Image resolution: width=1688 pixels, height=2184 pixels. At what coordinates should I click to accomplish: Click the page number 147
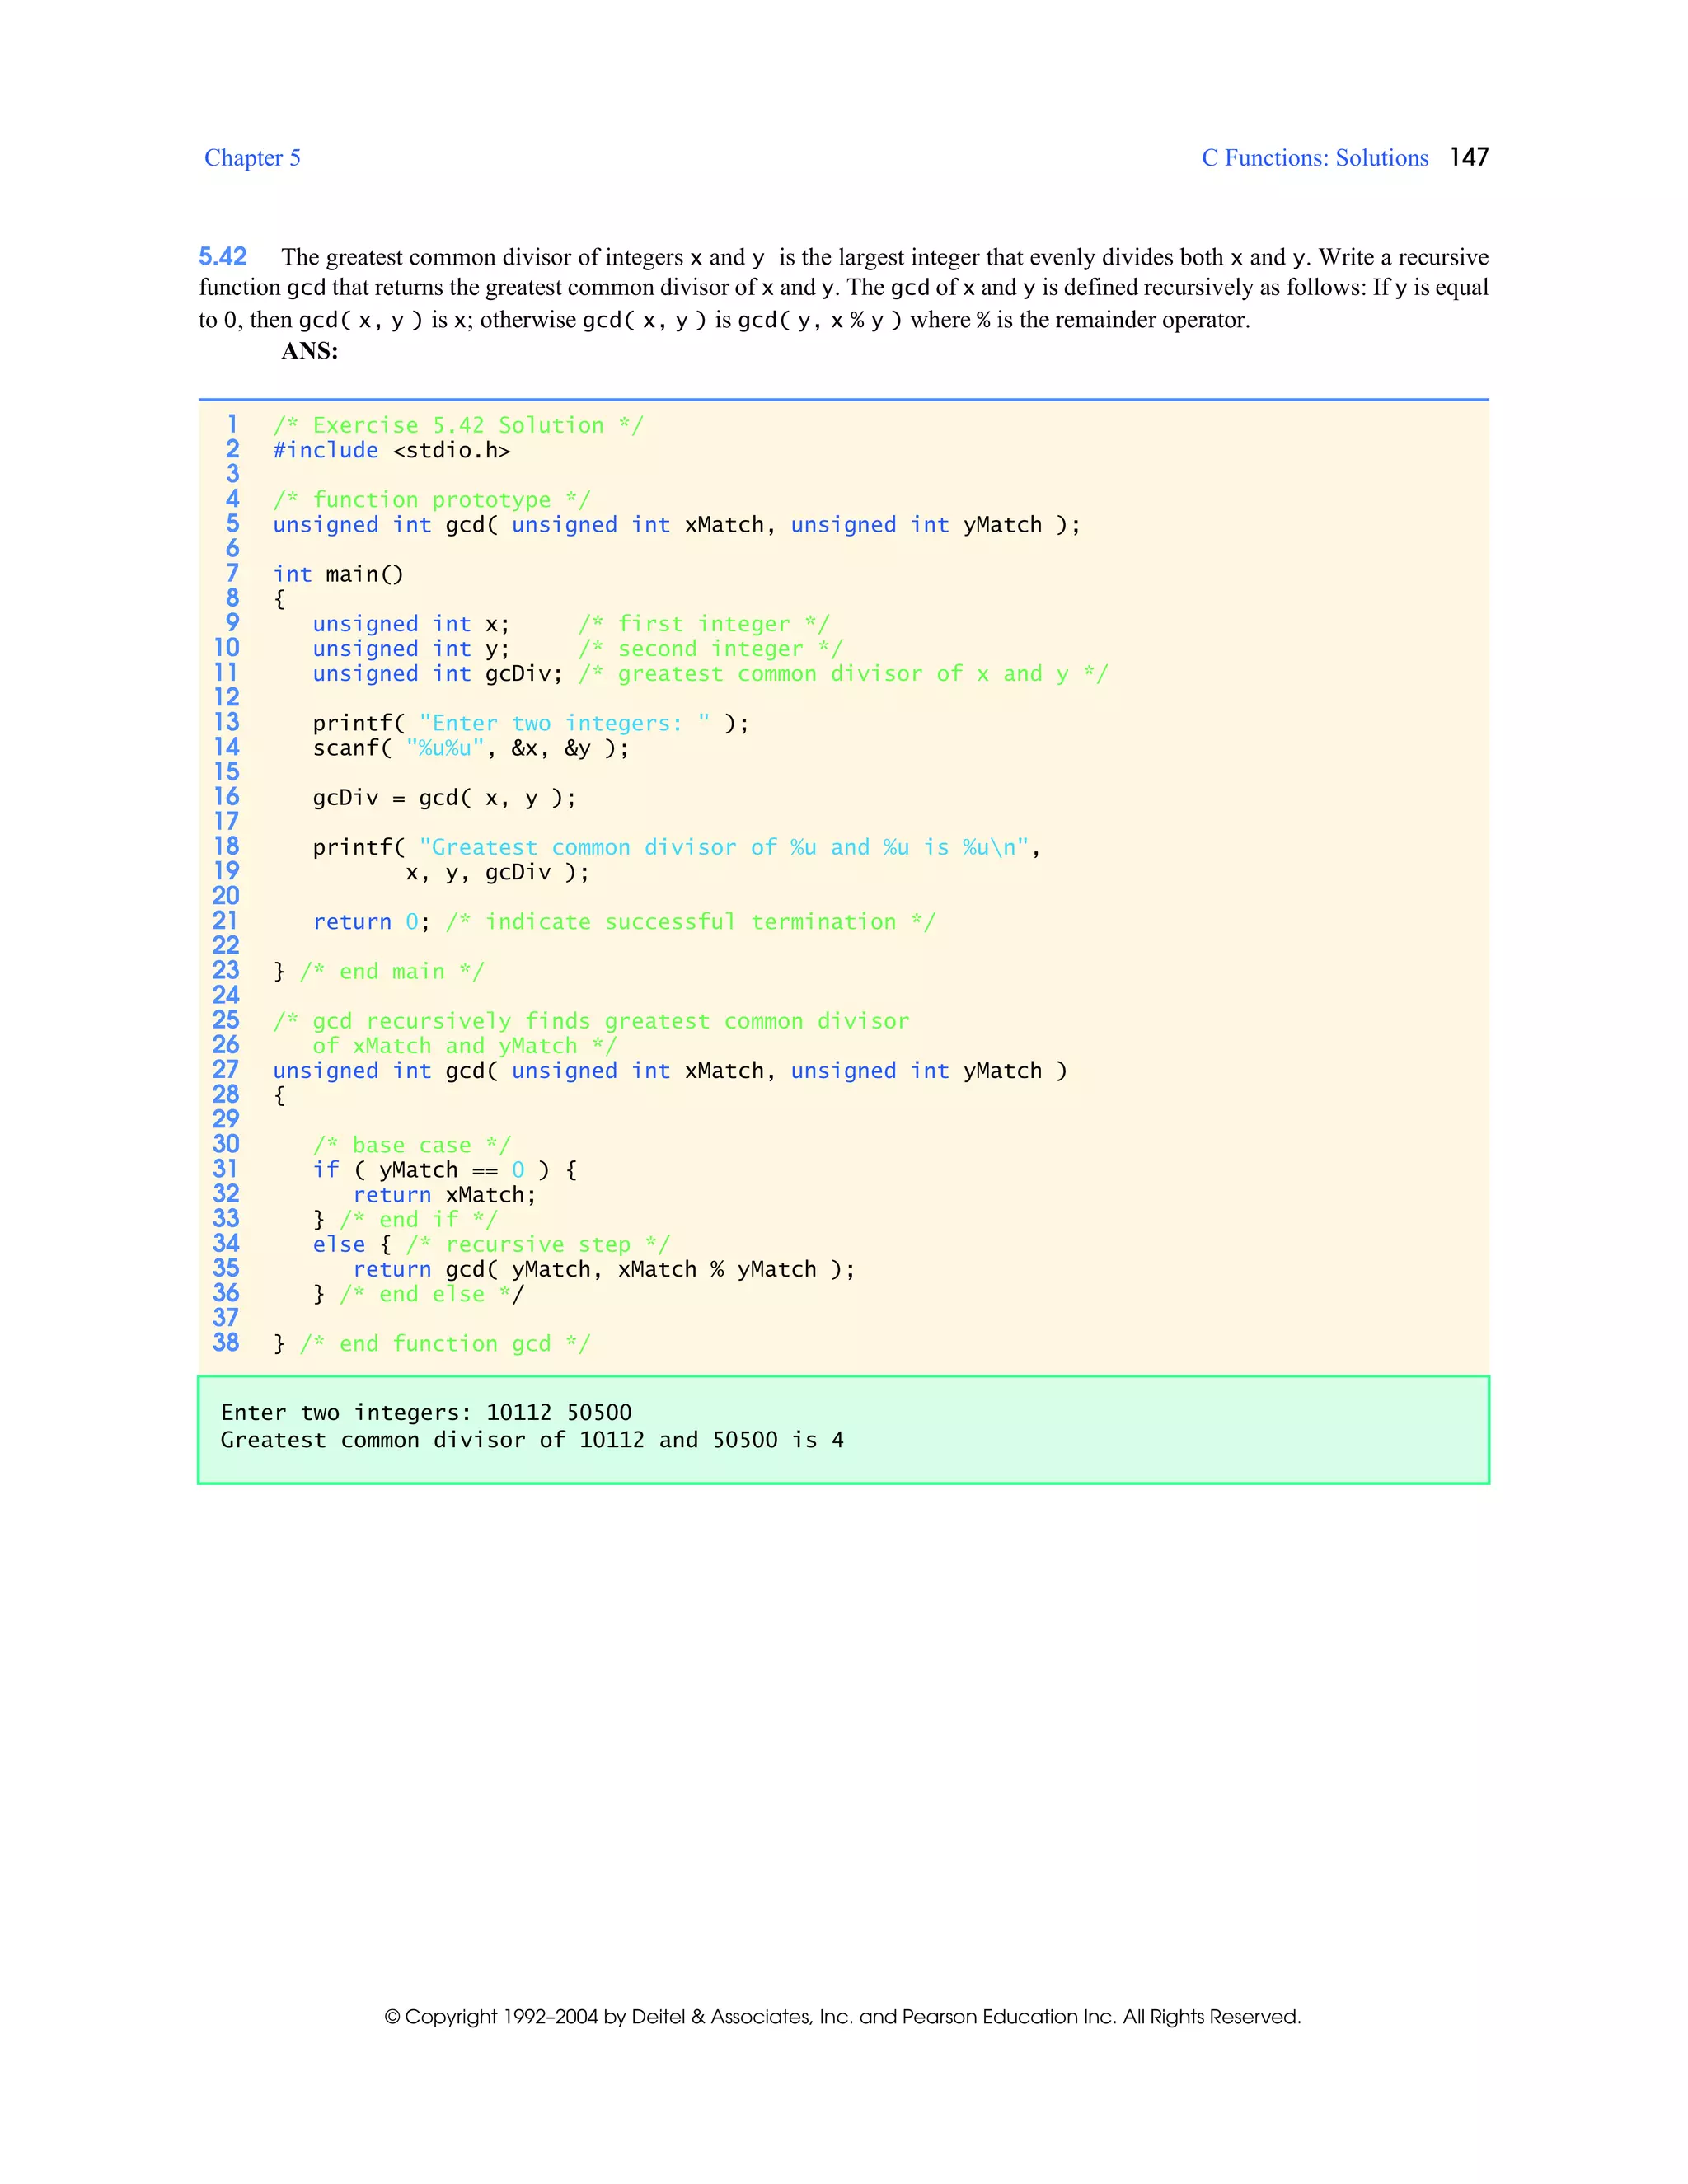pyautogui.click(x=1469, y=157)
